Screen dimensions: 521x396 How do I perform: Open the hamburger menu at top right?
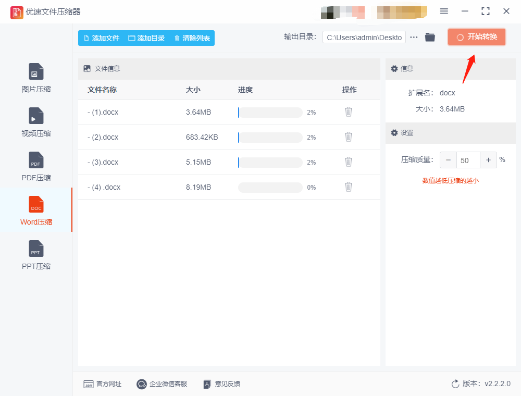coord(444,11)
